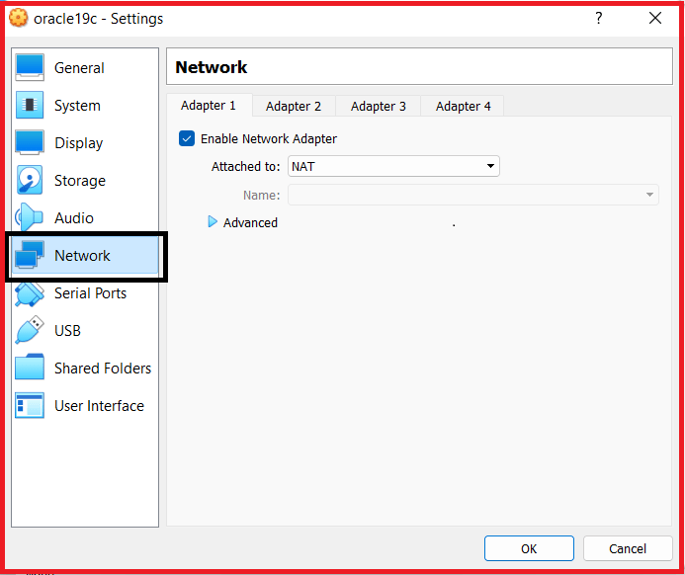Open the Shared Folders folder icon
The width and height of the screenshot is (685, 575).
click(x=30, y=367)
